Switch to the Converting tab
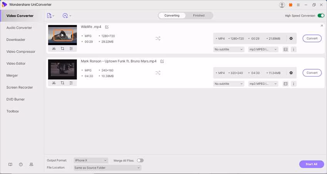Screen dimensions: 327x174 click(172, 16)
